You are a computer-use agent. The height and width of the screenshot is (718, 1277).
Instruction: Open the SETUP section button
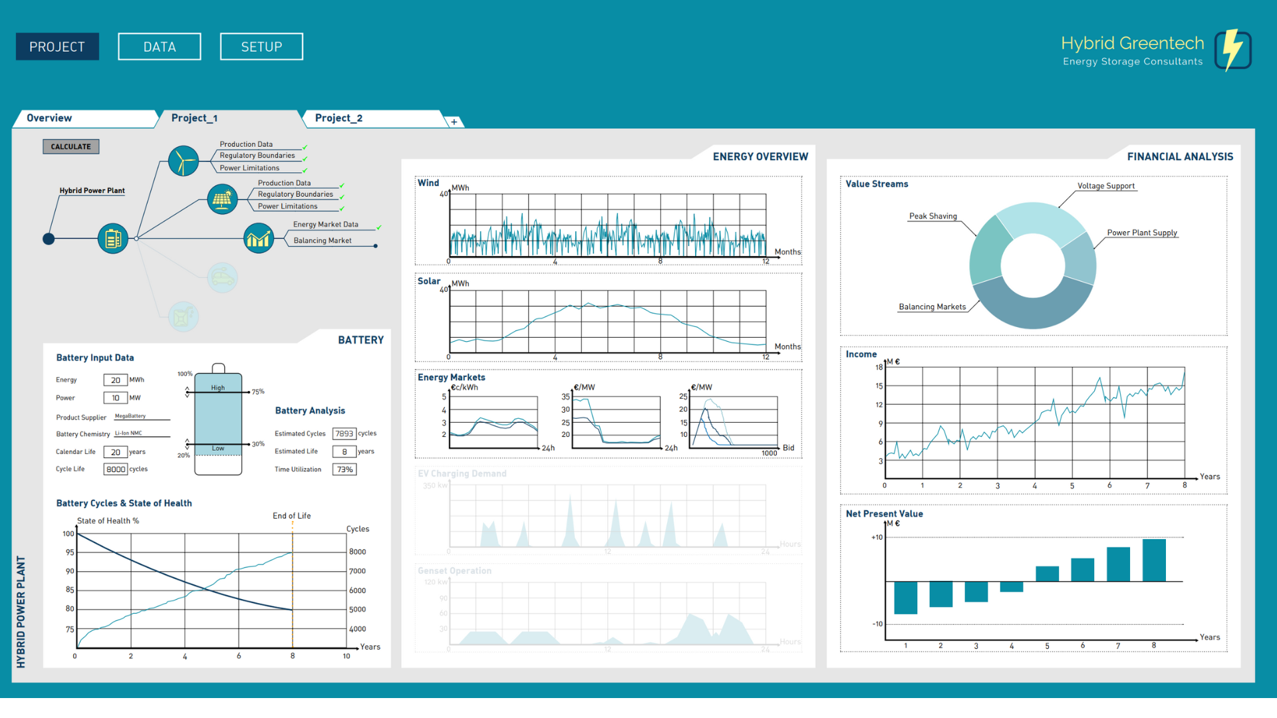261,47
